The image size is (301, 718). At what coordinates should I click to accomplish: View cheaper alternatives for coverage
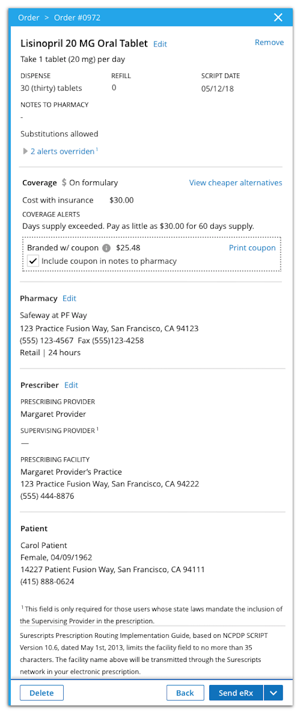(x=236, y=183)
